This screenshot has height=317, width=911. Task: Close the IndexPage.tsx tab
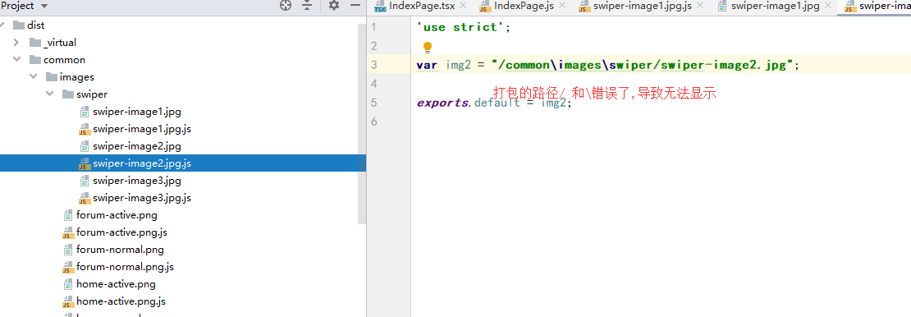tap(463, 6)
